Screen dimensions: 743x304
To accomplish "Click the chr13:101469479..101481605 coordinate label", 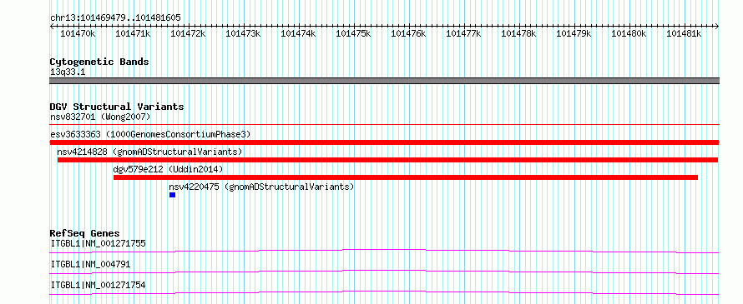I will click(x=115, y=18).
